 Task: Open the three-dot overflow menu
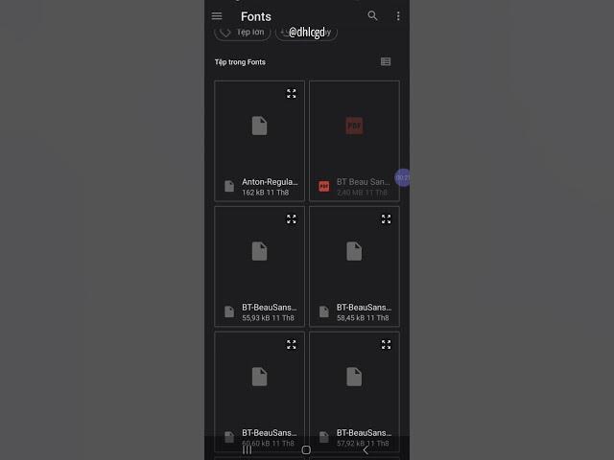pyautogui.click(x=398, y=16)
